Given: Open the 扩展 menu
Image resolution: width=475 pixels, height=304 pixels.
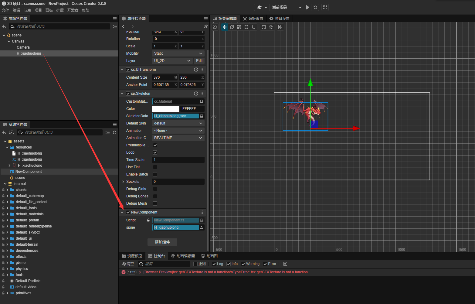Looking at the screenshot, I should pos(60,10).
